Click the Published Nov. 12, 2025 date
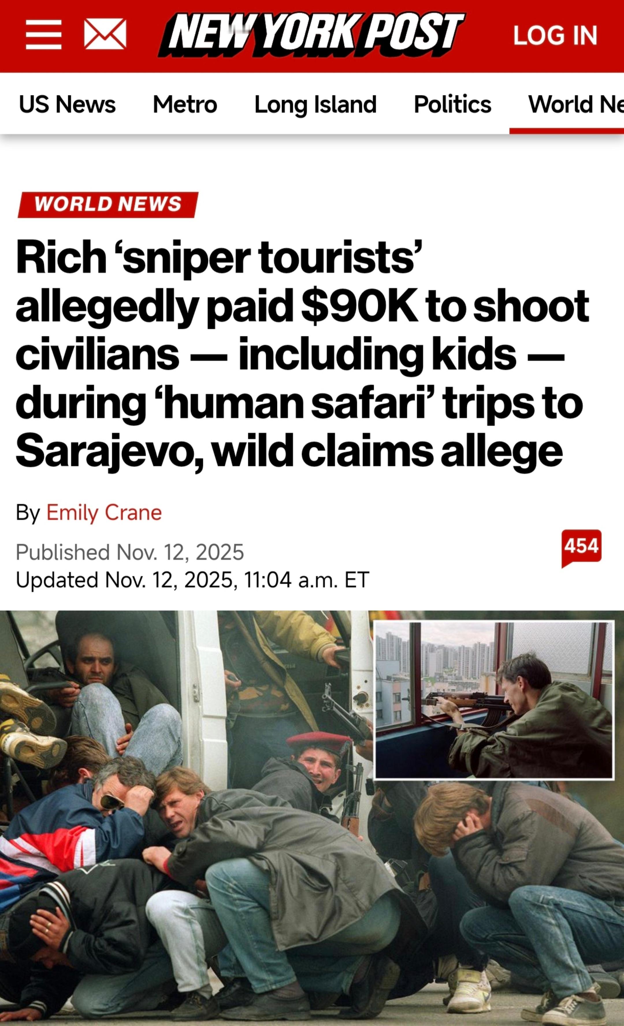This screenshot has height=1026, width=624. point(130,552)
